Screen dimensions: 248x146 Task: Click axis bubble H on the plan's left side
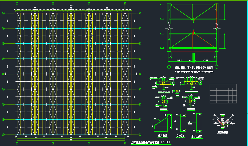click(x=3, y=28)
